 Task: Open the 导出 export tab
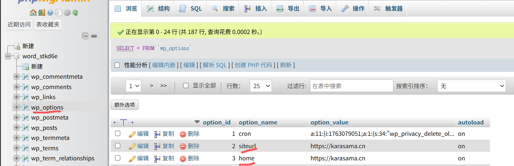coord(288,9)
